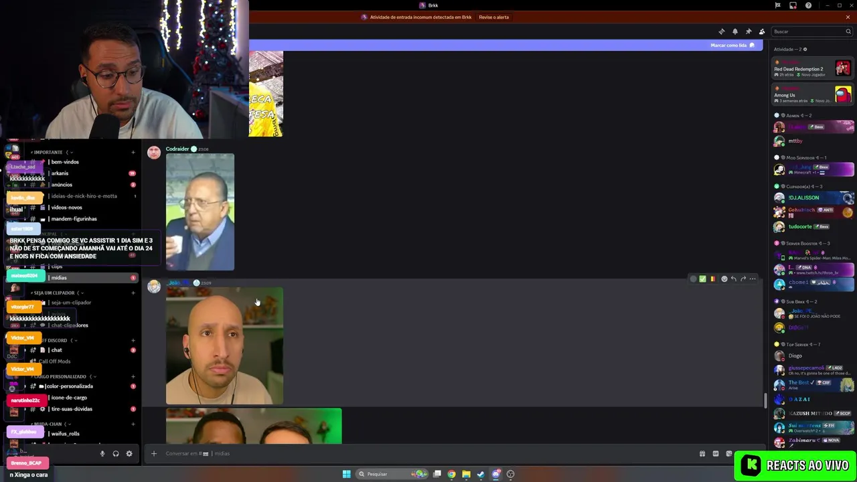Forward the hovered message arrow

click(743, 279)
